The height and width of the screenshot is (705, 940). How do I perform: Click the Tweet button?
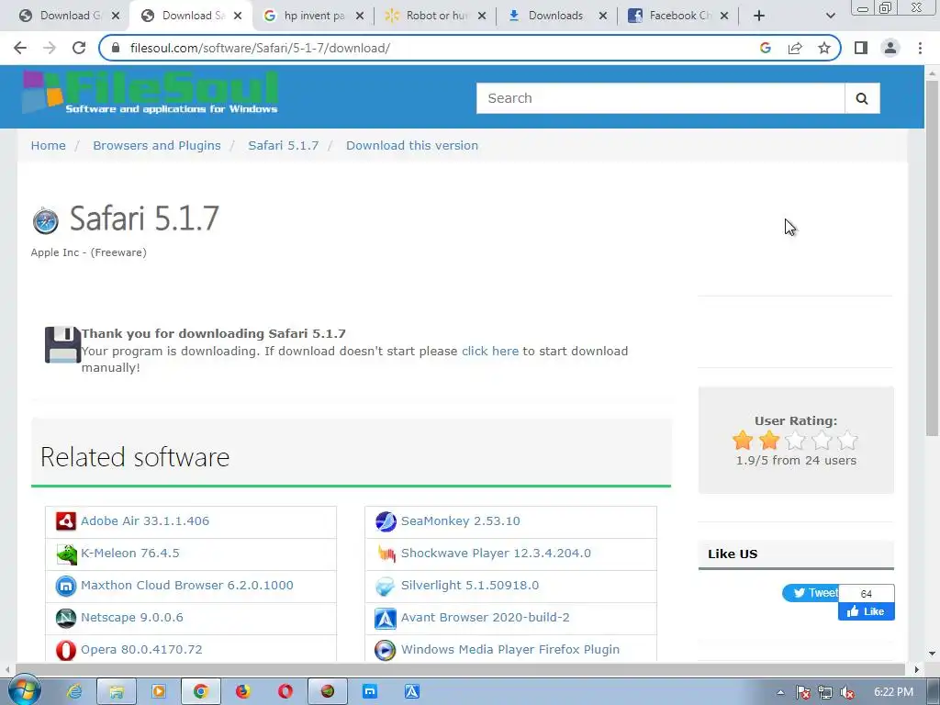click(811, 593)
